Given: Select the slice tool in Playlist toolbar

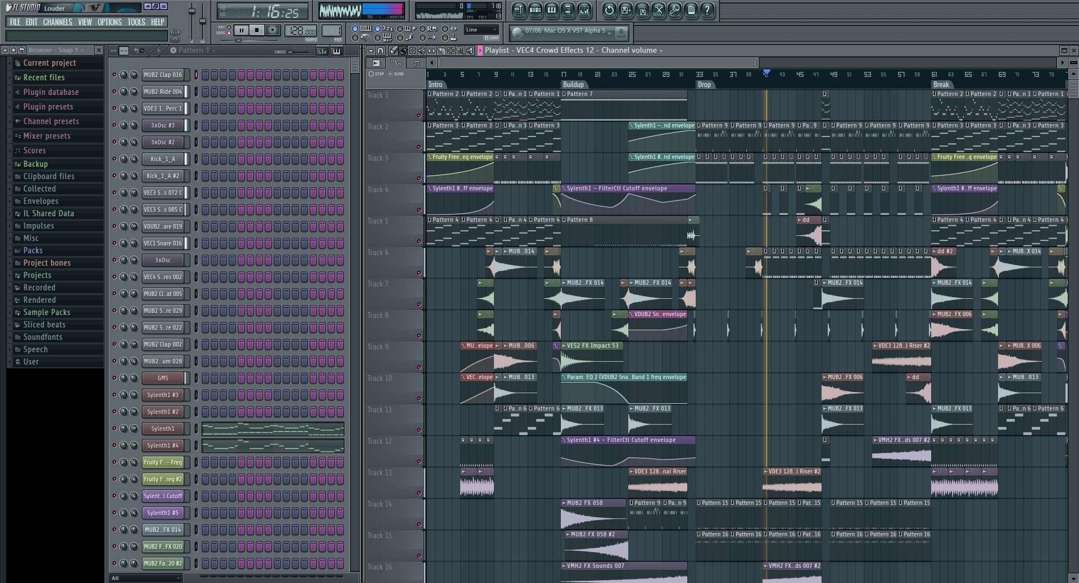Looking at the screenshot, I should (x=441, y=51).
